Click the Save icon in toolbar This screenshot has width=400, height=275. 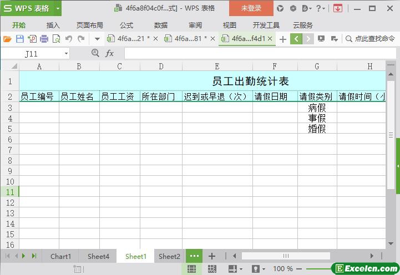19,39
